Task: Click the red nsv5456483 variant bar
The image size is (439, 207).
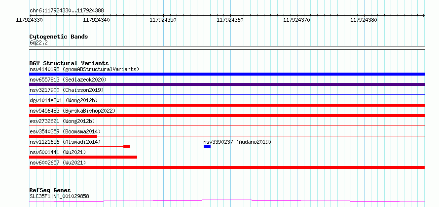Action: 227,116
